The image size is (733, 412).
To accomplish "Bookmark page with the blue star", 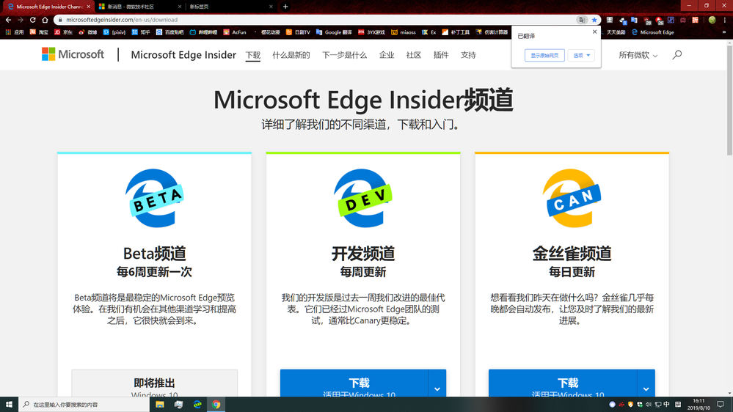I will tap(594, 20).
